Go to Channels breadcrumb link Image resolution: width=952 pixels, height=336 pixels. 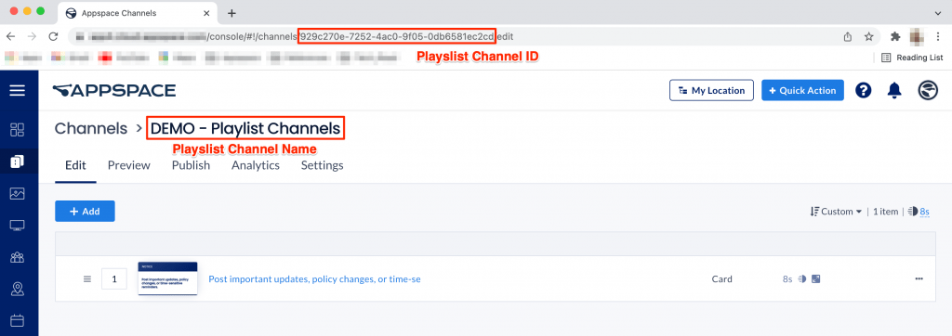tap(91, 129)
